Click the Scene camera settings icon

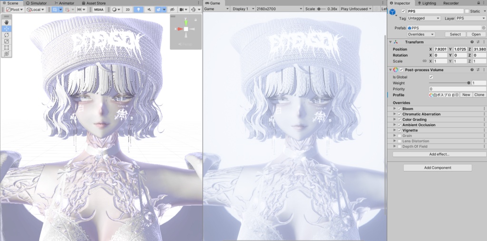[x=181, y=10]
